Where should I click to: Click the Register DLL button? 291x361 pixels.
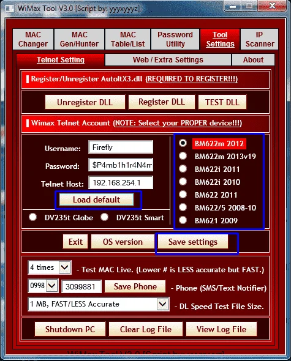click(x=161, y=102)
